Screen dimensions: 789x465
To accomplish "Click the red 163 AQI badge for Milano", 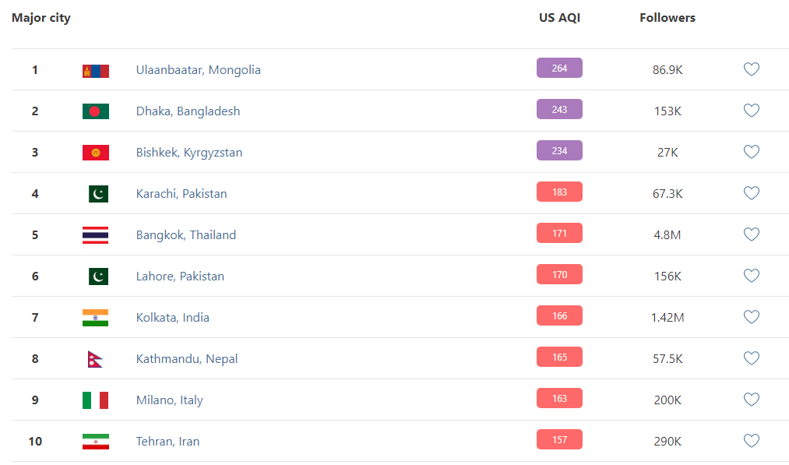I will pyautogui.click(x=559, y=399).
